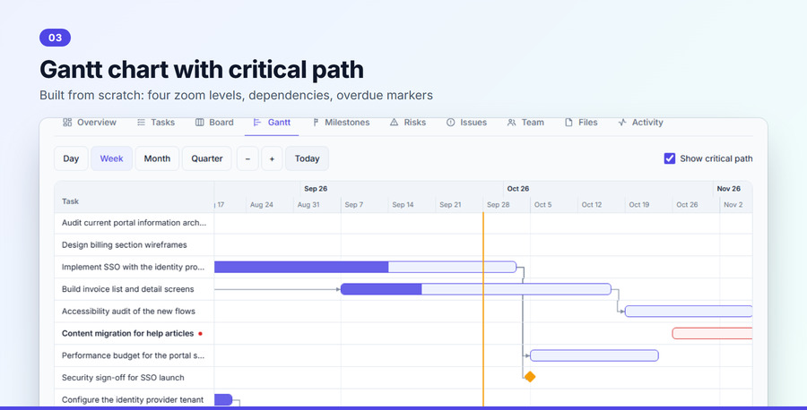807x410 pixels.
Task: Uncheck the Show critical path checkbox
Action: click(670, 158)
